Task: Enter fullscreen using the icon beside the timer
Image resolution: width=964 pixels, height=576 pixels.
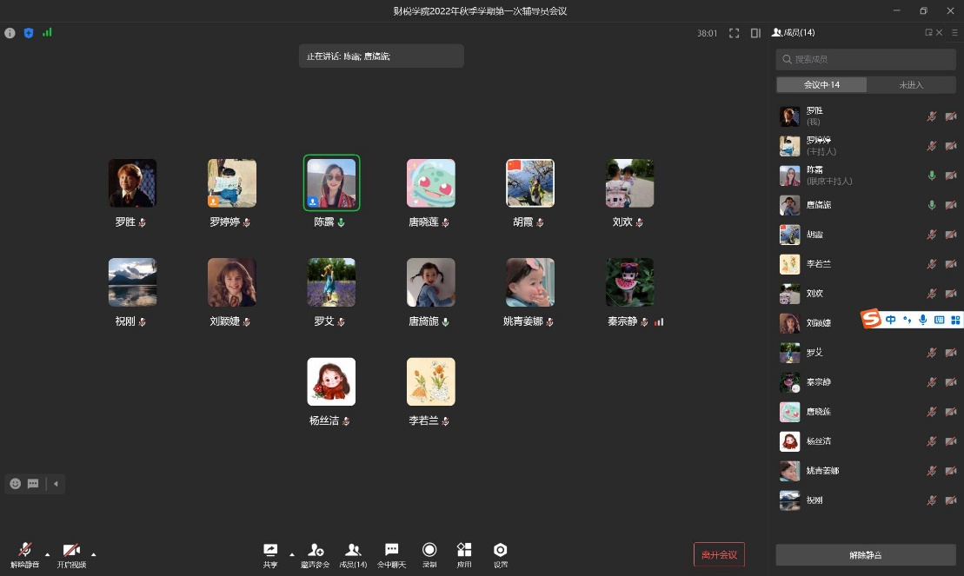Action: pyautogui.click(x=734, y=33)
